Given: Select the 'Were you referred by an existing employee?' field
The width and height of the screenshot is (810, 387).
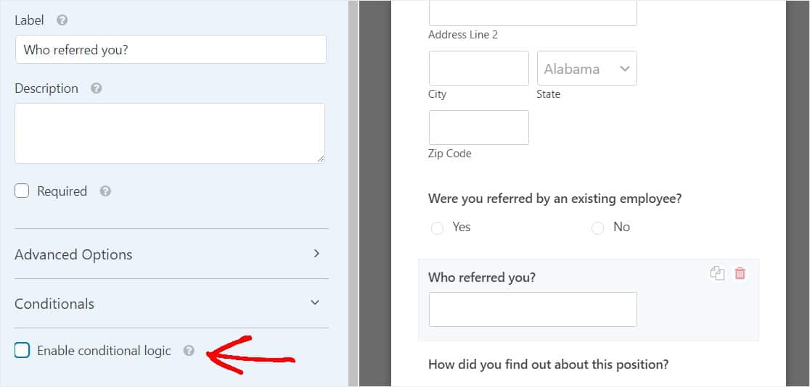Looking at the screenshot, I should tap(555, 199).
